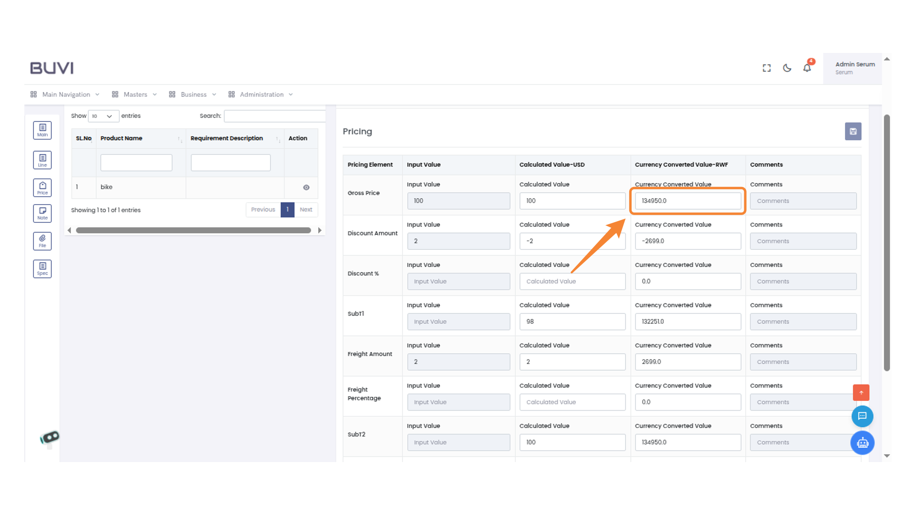
Task: Open the Note sidebar icon
Action: 42,213
